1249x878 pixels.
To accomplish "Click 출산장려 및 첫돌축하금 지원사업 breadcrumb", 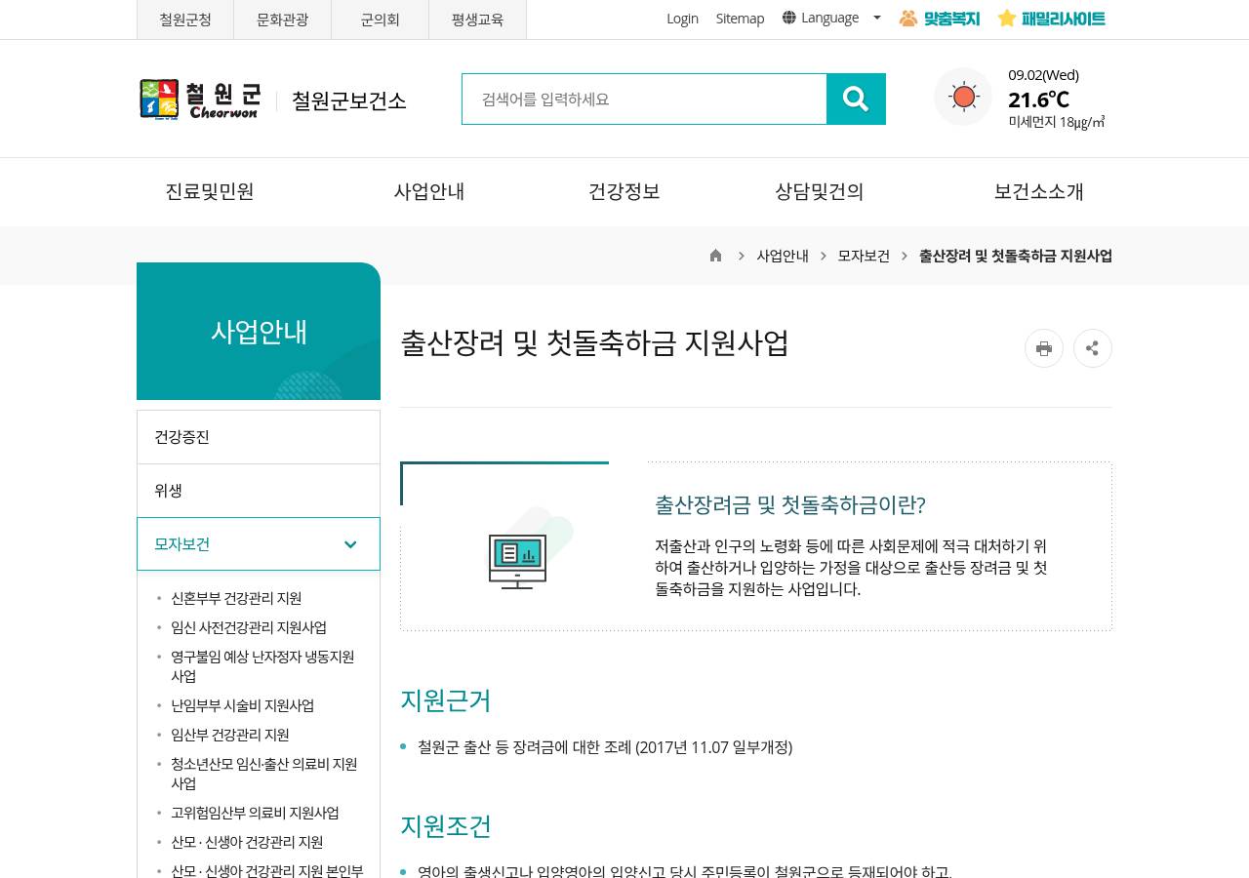I will [1016, 256].
